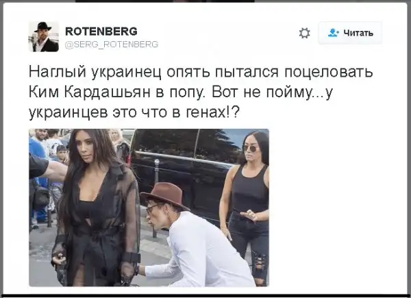This screenshot has height=298, width=411.
Task: Click the ROTENBERG display name
Action: [101, 32]
